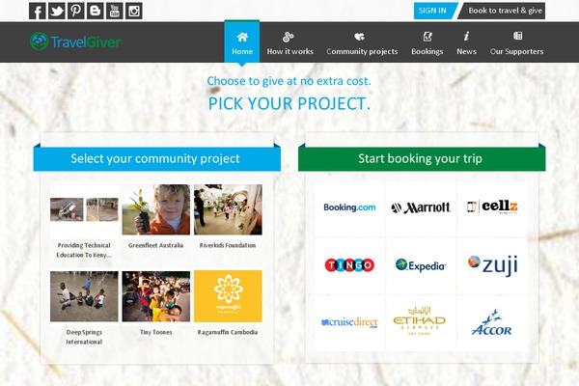Click Select your community project banner

[157, 159]
